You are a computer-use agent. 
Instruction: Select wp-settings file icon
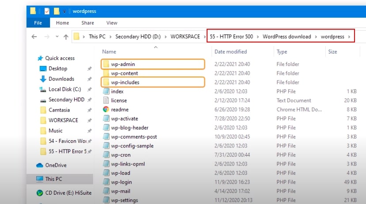(x=106, y=200)
